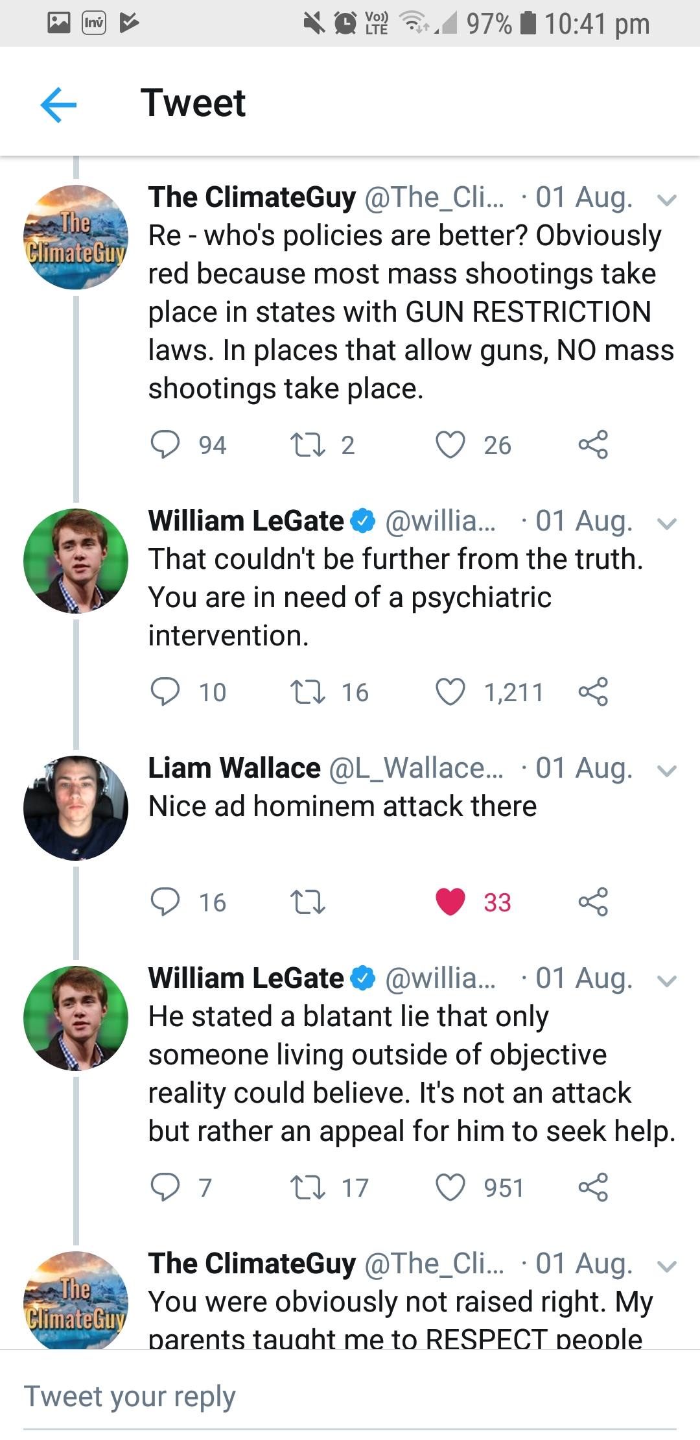Reply to Liam Wallace's ad hominem tweet

[165, 902]
